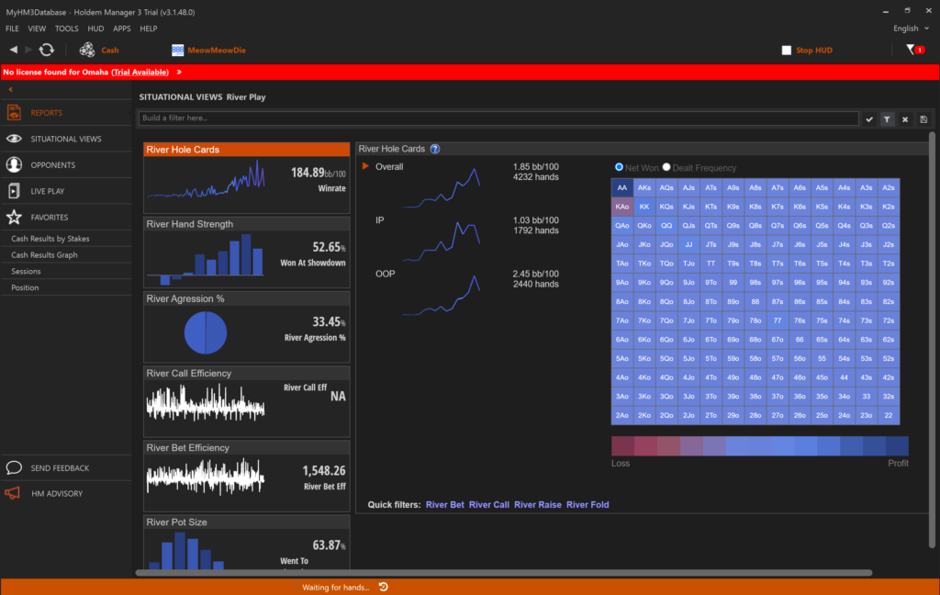Open the HELP menu

tap(148, 28)
